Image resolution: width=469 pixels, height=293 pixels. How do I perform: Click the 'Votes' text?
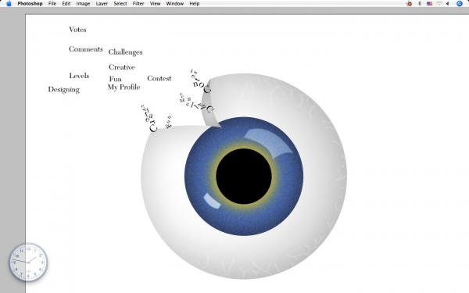(77, 30)
